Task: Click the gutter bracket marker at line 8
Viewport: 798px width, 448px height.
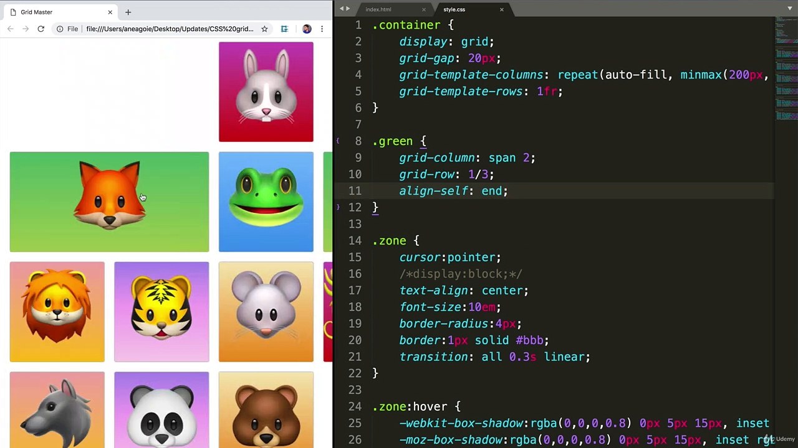Action: pos(338,141)
